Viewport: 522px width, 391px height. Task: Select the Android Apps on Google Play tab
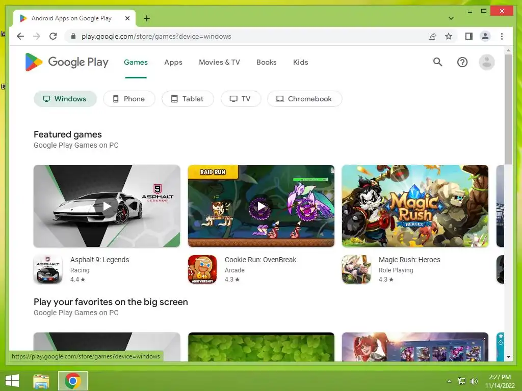coord(74,19)
